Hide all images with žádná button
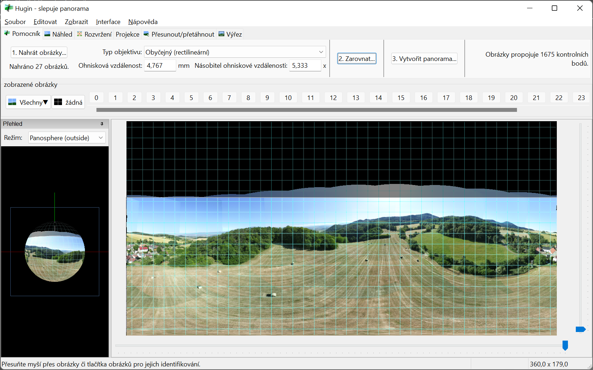 [x=68, y=102]
